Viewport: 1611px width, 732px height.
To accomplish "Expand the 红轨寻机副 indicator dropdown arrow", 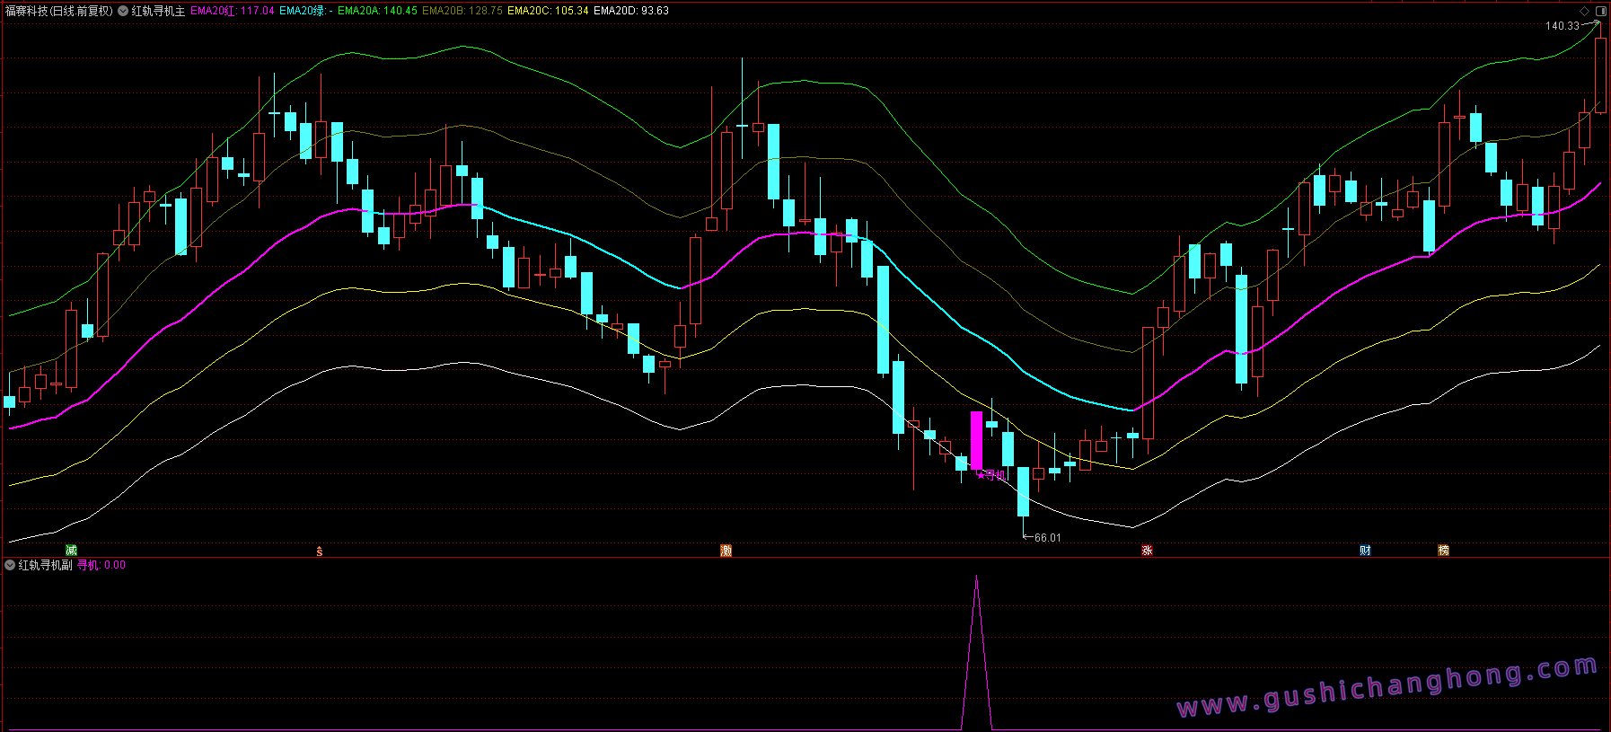I will (x=10, y=565).
